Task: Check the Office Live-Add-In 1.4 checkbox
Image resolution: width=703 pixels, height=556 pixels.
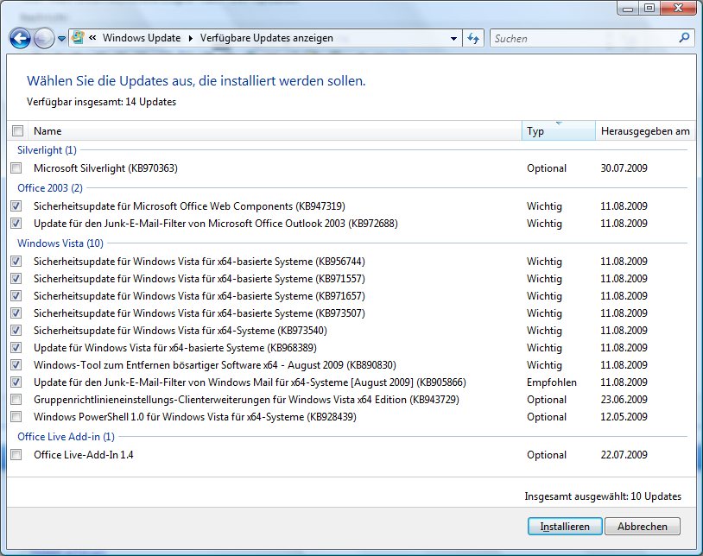Action: point(16,455)
